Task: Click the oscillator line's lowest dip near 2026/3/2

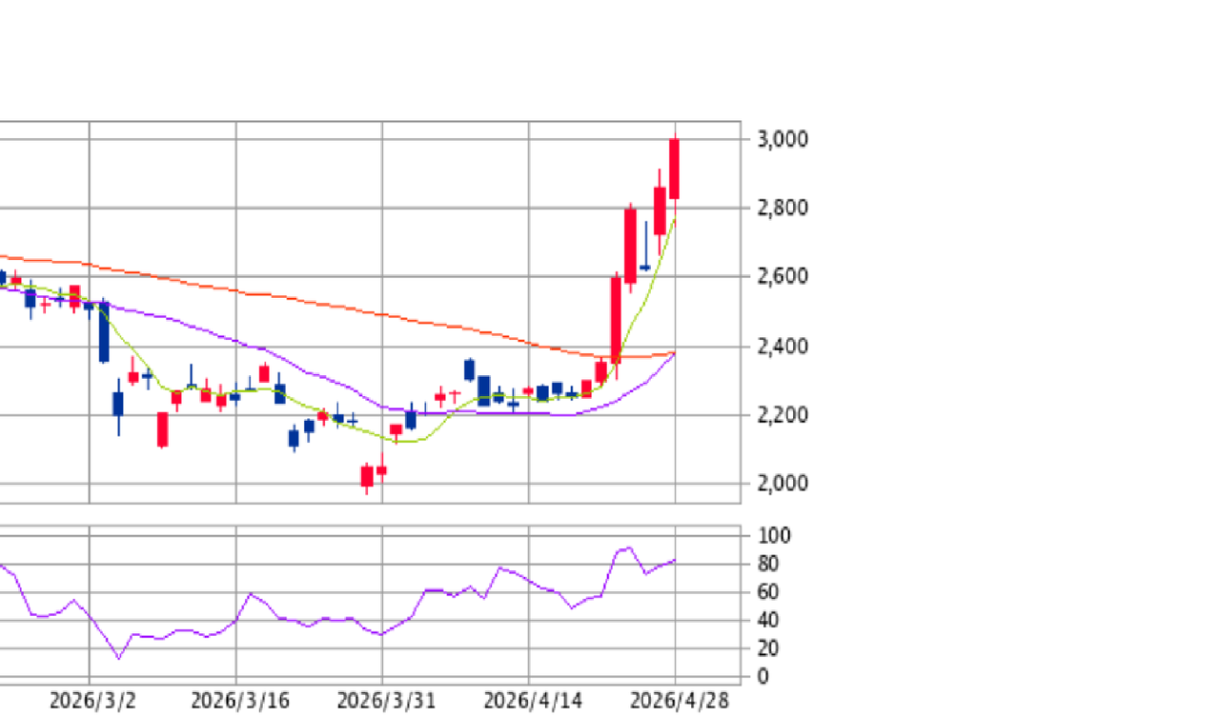Action: pos(119,657)
